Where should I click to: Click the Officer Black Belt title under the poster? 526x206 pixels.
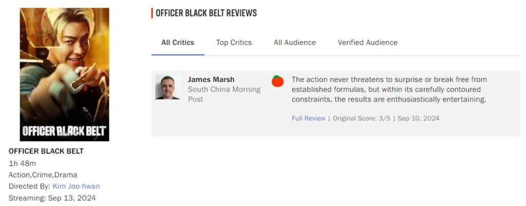pos(46,151)
